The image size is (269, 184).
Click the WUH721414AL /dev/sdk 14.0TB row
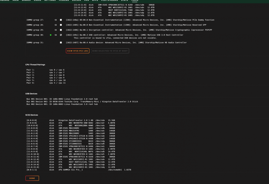coord(71,151)
